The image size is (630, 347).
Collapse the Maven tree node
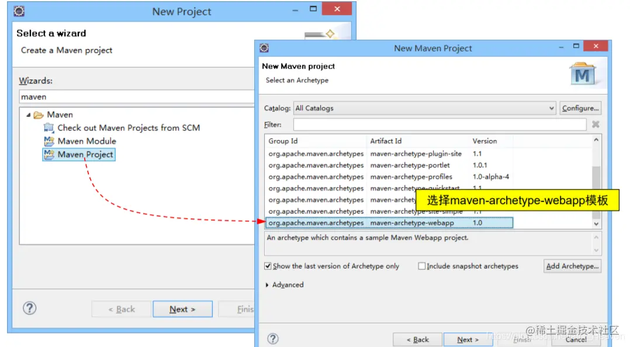[28, 115]
